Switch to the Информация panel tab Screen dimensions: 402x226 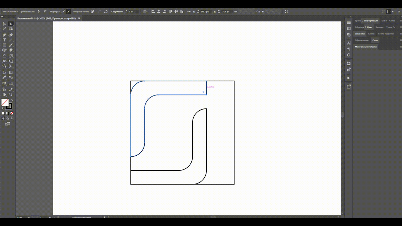pos(371,21)
